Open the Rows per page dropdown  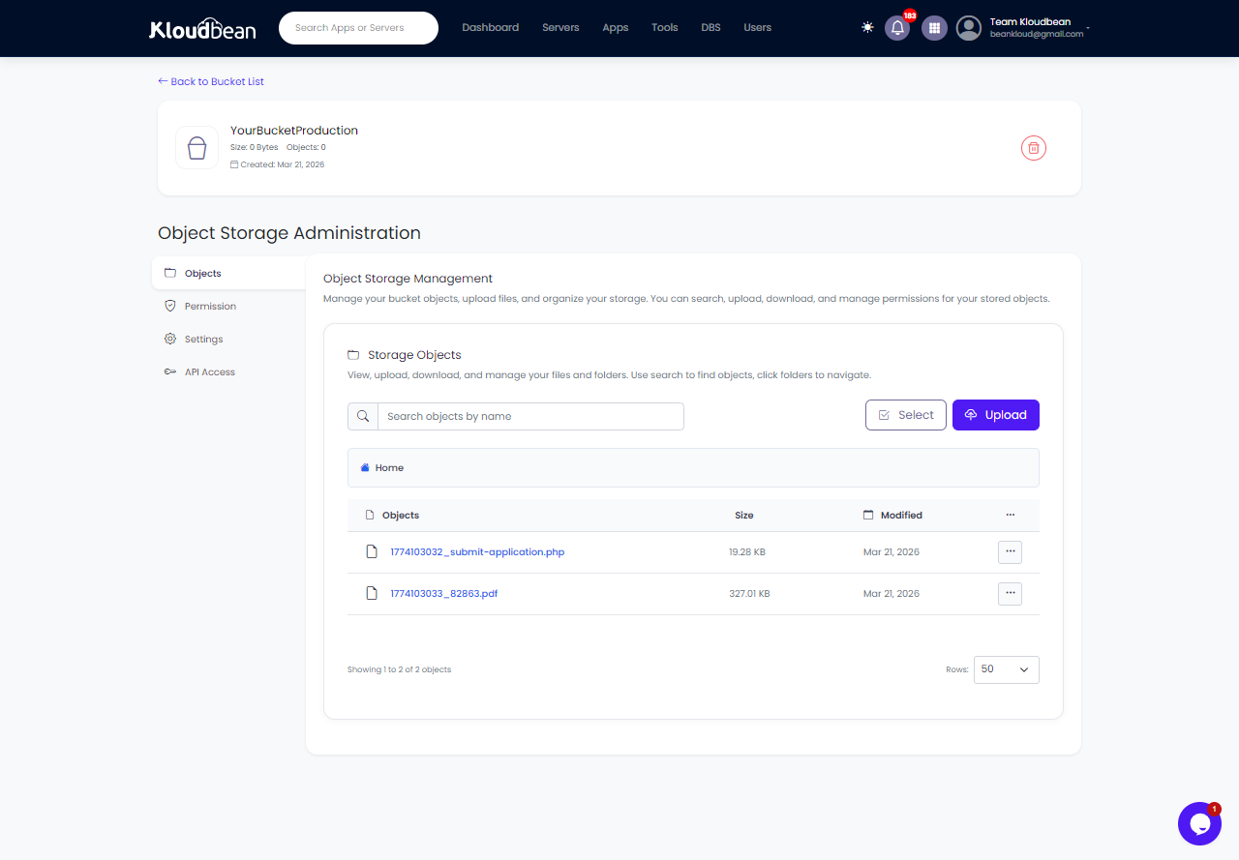click(1006, 668)
